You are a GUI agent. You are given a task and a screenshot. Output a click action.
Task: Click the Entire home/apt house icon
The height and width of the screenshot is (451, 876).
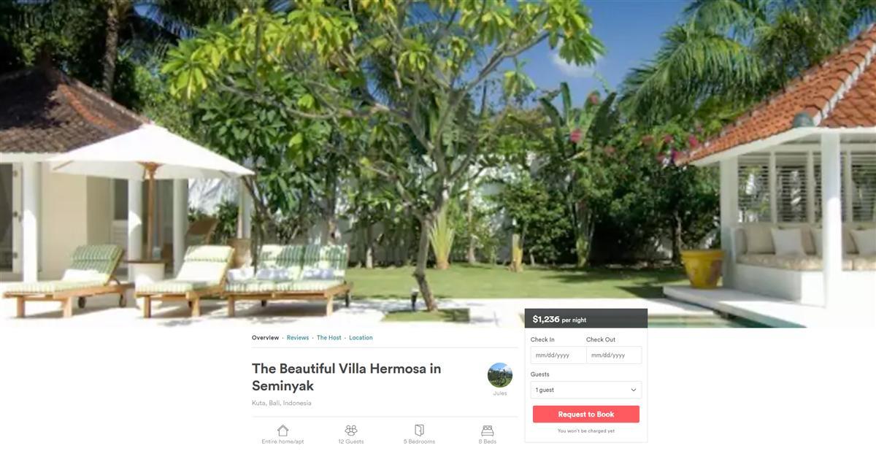pyautogui.click(x=283, y=431)
